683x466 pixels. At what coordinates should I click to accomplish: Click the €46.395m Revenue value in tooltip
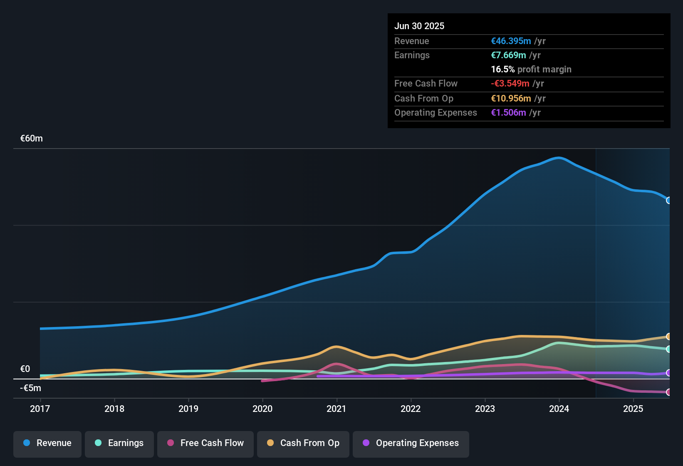511,41
